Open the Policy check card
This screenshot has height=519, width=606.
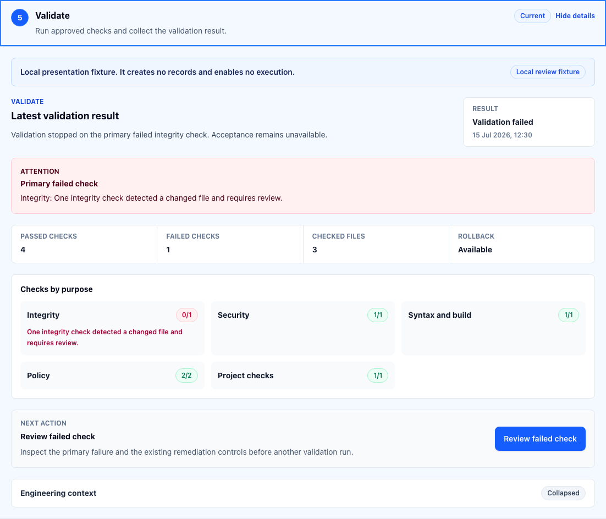coord(112,376)
